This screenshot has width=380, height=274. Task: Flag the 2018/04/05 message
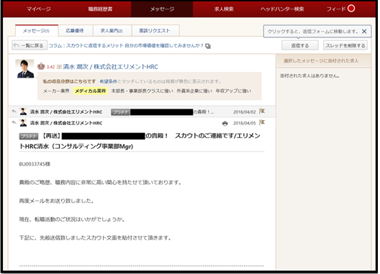262,122
